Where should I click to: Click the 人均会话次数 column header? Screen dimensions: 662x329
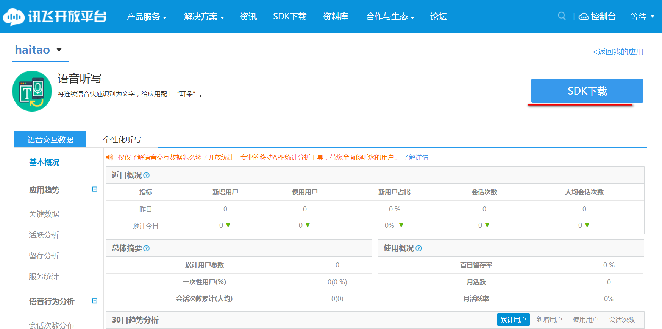[x=584, y=192]
